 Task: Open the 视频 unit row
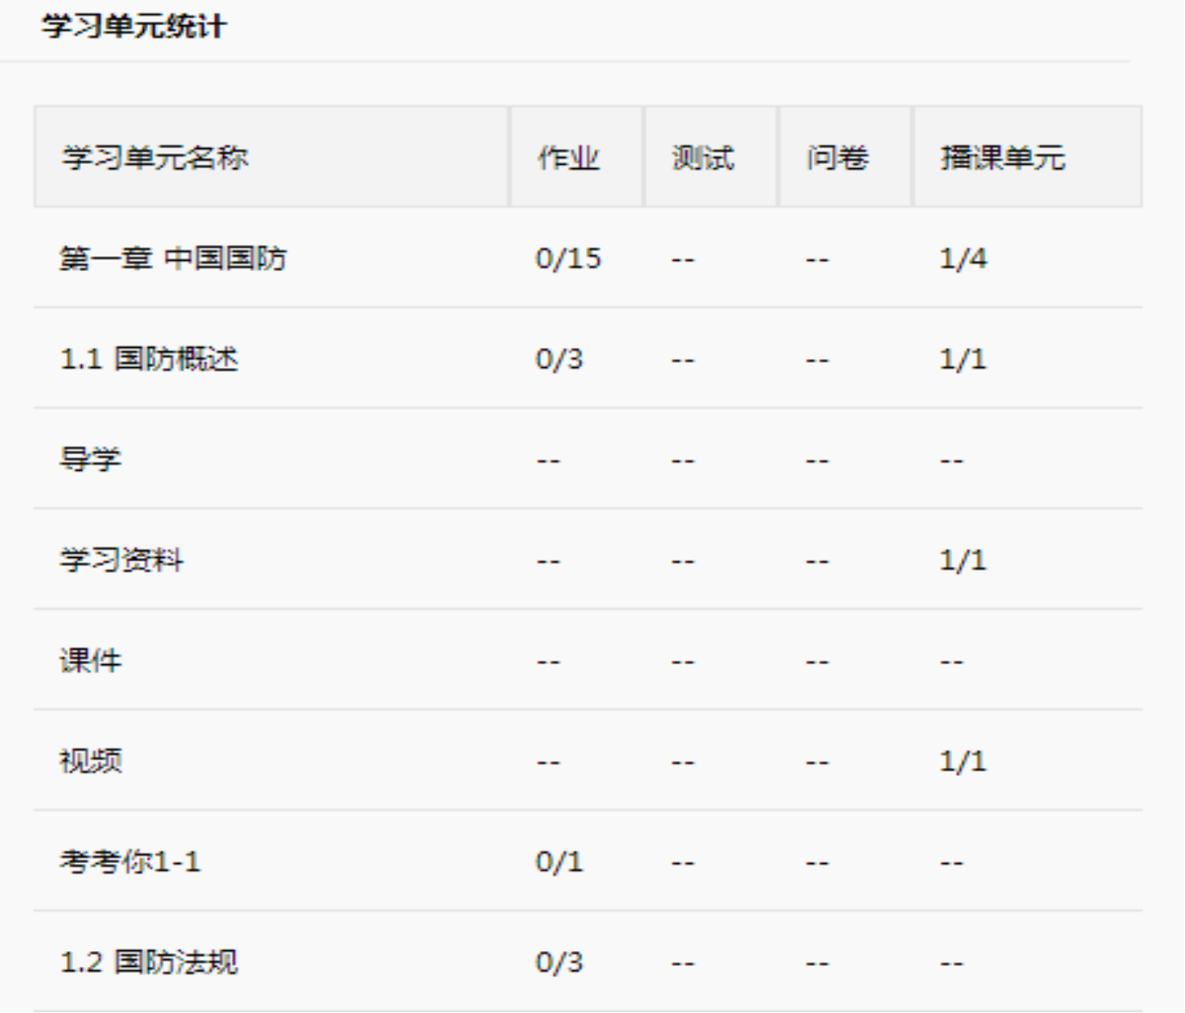coord(91,761)
